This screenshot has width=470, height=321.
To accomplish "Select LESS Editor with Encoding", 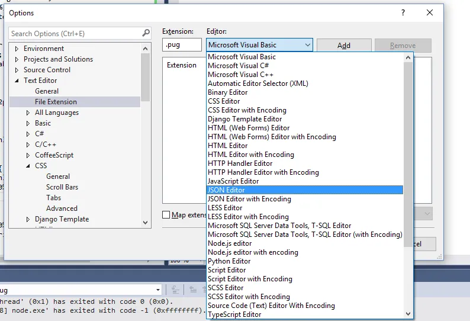I will [x=305, y=217].
